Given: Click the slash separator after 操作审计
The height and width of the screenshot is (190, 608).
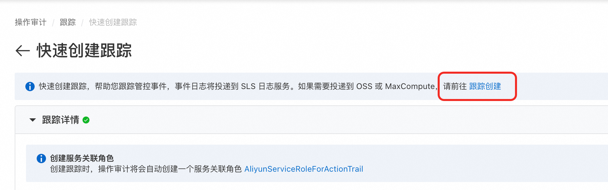Looking at the screenshot, I should 53,23.
